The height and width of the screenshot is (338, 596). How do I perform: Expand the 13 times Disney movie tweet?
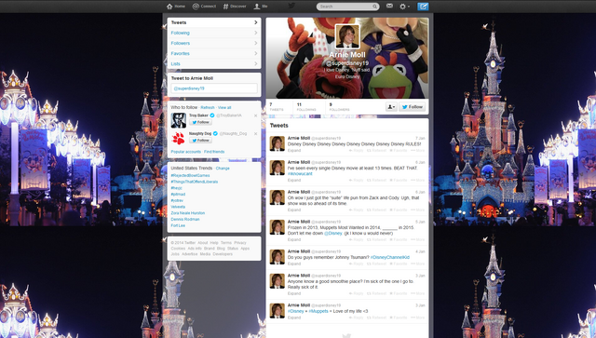pos(294,181)
